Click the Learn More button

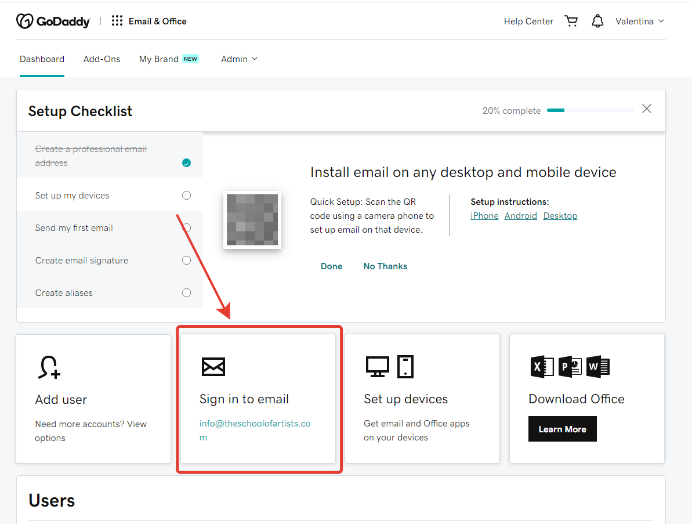coord(562,429)
